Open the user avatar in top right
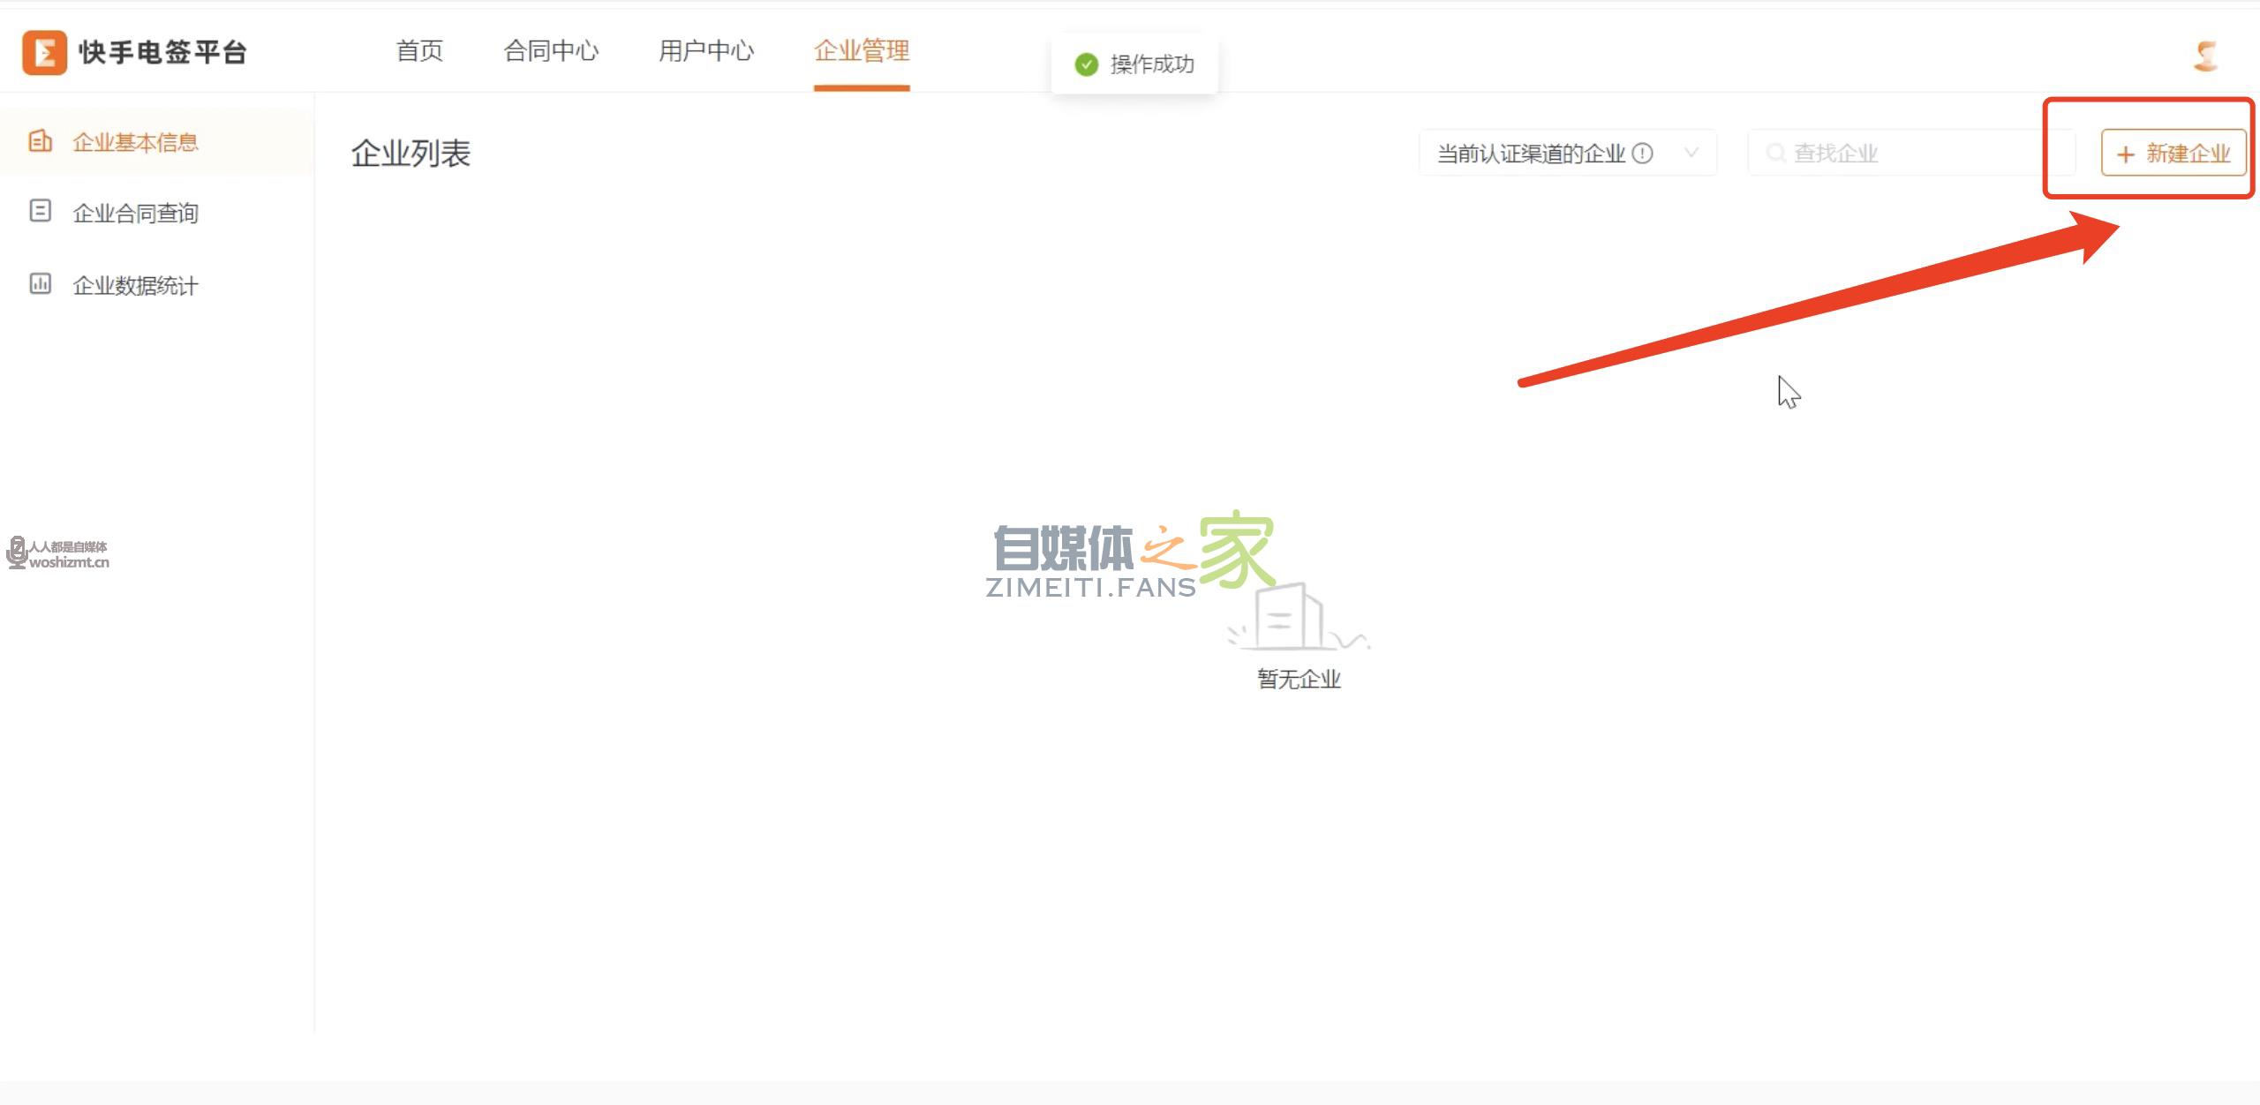The width and height of the screenshot is (2260, 1105). [2205, 56]
